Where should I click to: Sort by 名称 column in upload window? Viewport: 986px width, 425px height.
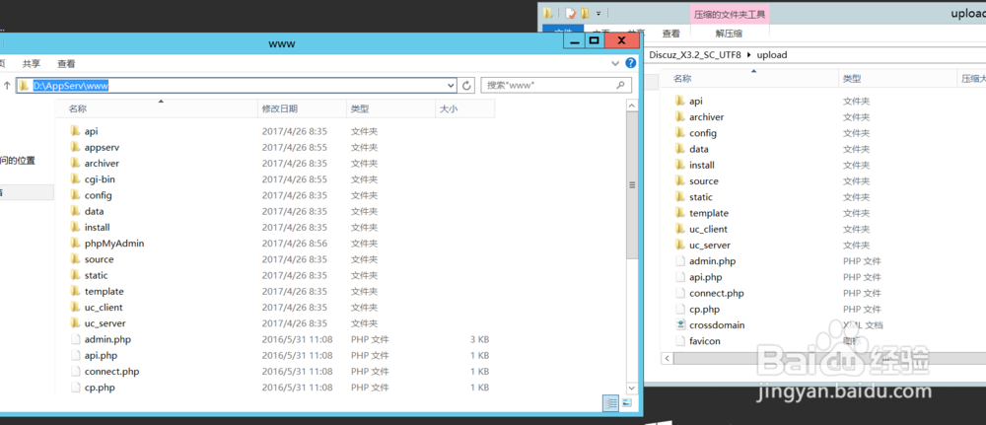749,79
